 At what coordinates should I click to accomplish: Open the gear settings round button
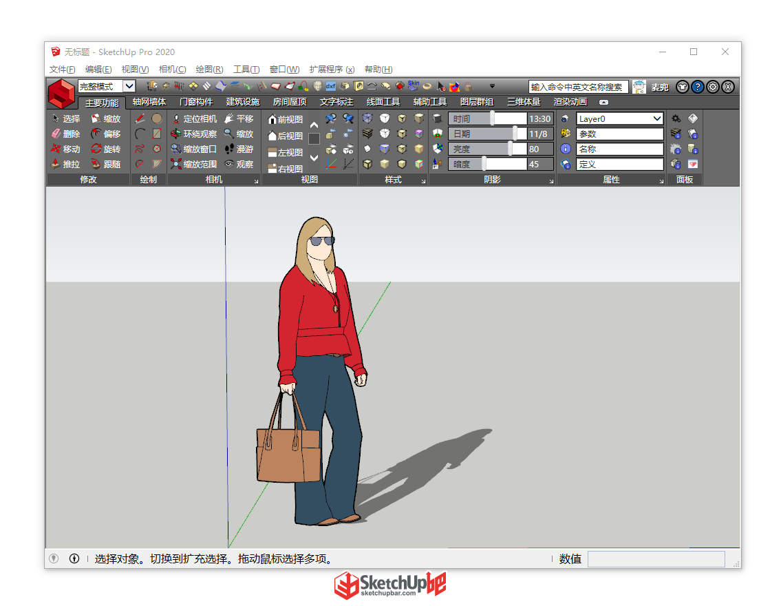tap(713, 87)
